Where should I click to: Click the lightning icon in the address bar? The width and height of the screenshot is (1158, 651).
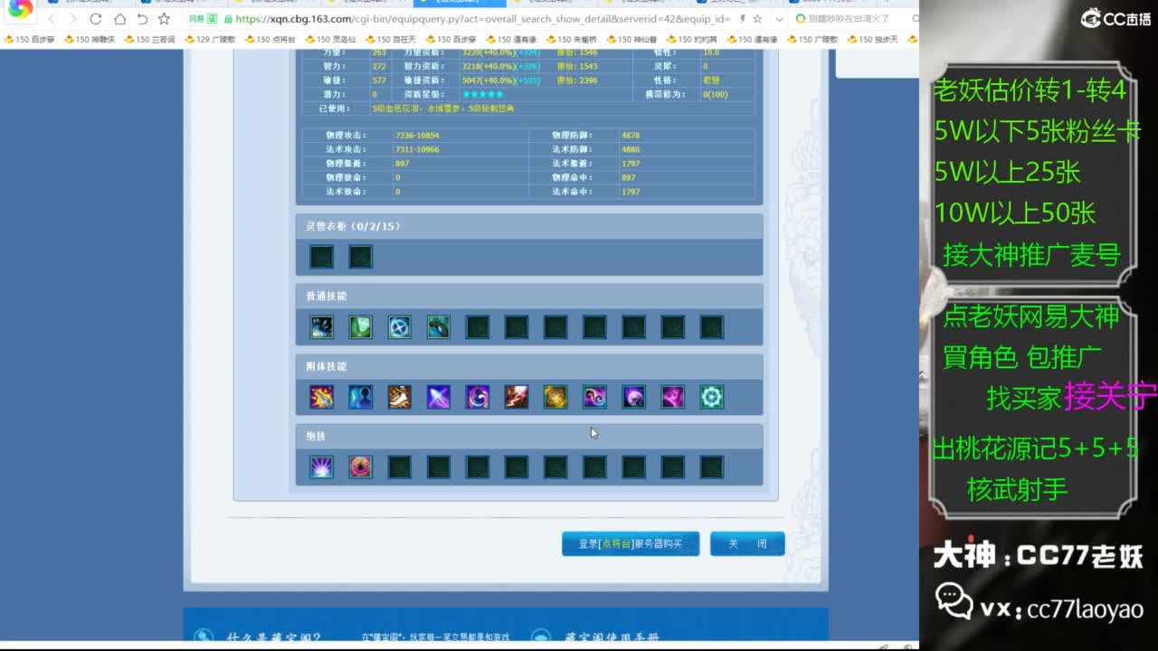pos(742,18)
